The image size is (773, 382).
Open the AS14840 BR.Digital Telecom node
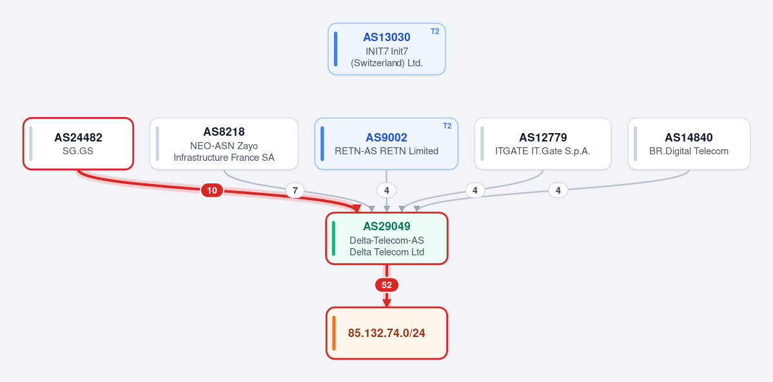click(689, 143)
